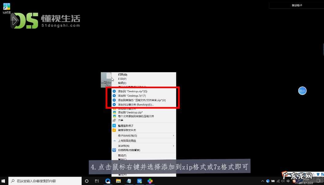The image size is (324, 185).
Task: Open the QQ Browser from taskbar
Action: click(x=108, y=181)
